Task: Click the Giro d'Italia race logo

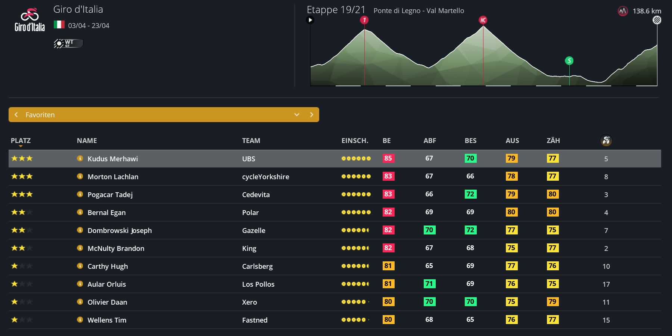Action: tap(29, 20)
